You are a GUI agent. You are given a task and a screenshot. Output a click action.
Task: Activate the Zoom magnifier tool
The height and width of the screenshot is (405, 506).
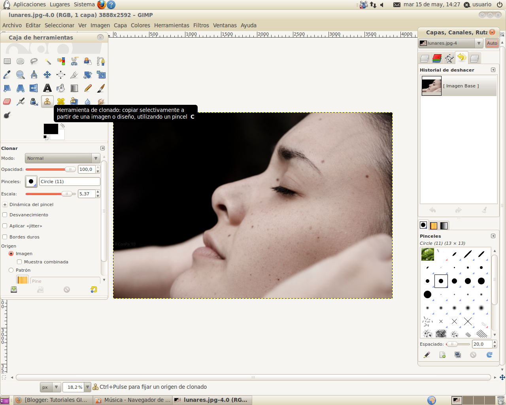[x=21, y=75]
